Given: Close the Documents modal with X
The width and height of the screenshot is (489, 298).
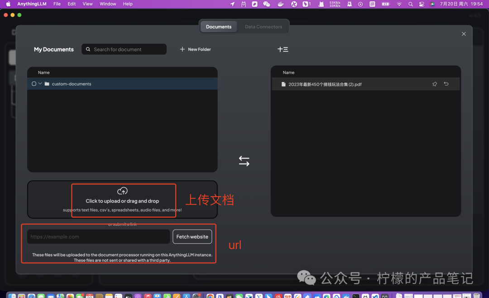Looking at the screenshot, I should [x=464, y=34].
